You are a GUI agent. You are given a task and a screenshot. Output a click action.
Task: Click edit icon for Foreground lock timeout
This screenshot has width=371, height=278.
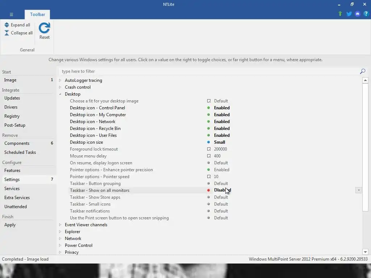[x=209, y=149]
